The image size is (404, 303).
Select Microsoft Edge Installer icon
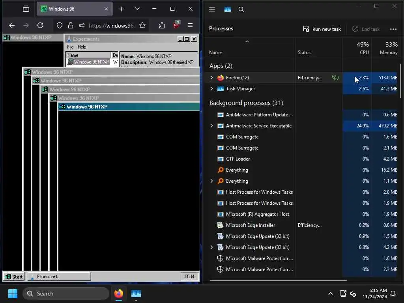(220, 225)
